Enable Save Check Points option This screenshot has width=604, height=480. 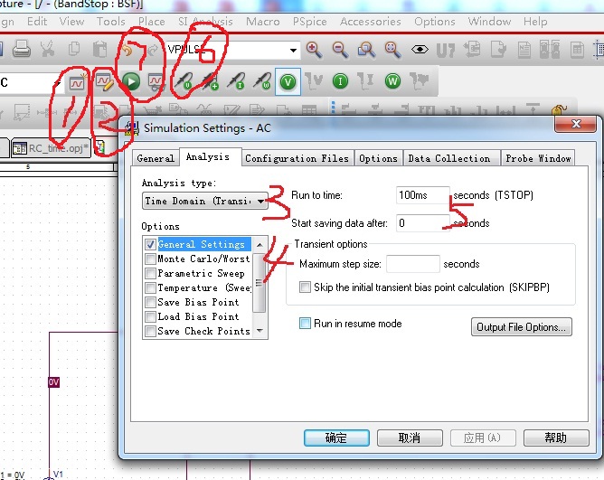coord(150,331)
